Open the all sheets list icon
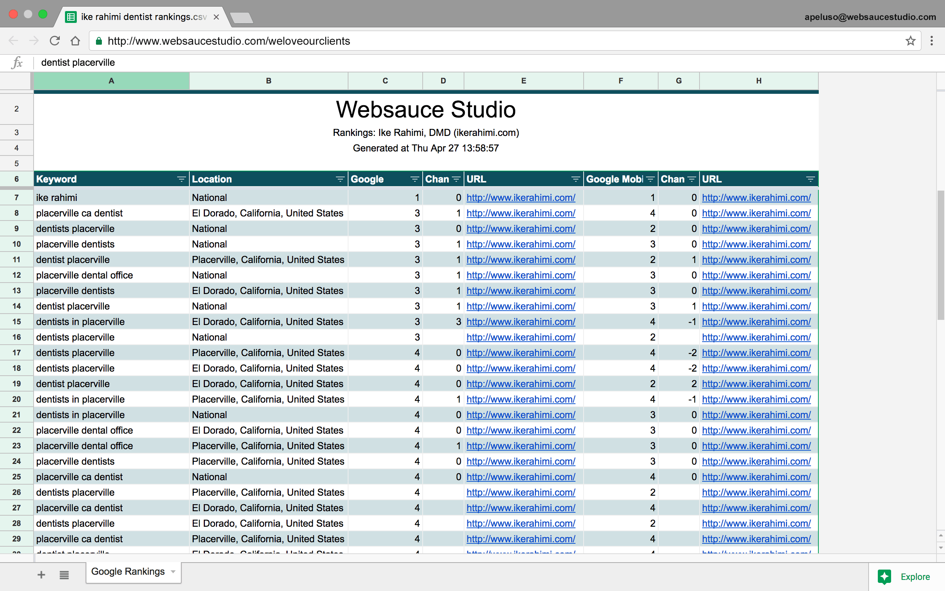The height and width of the screenshot is (591, 945). tap(64, 575)
